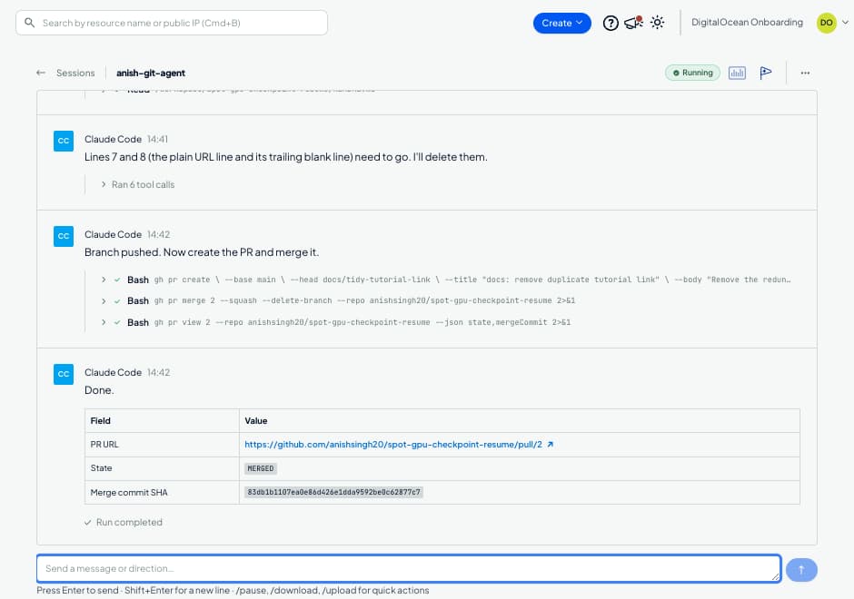Click the Running status badge
The height and width of the screenshot is (599, 854).
[x=692, y=73]
